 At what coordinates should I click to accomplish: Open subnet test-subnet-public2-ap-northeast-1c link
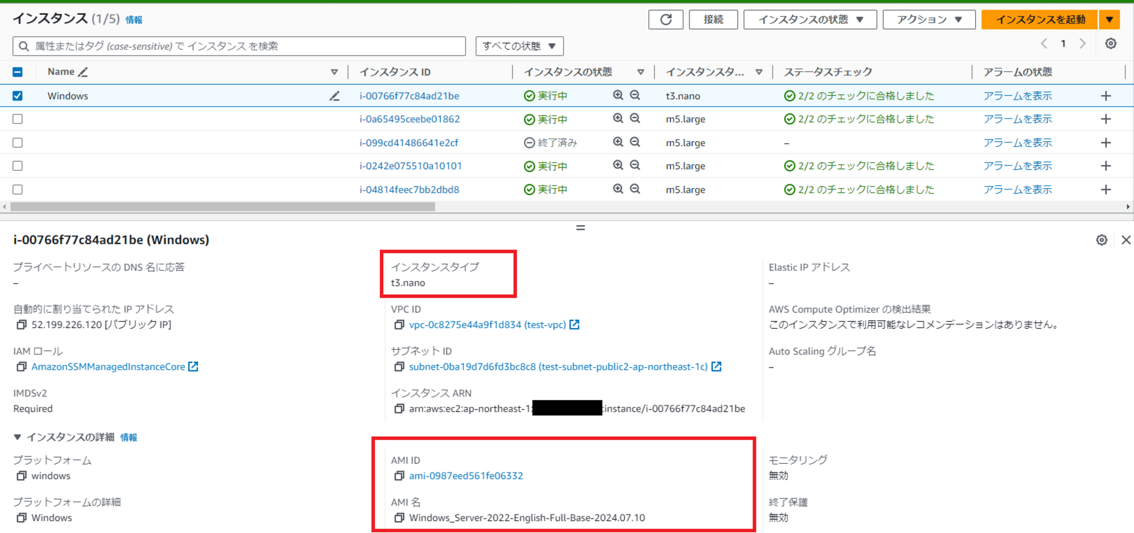point(558,367)
